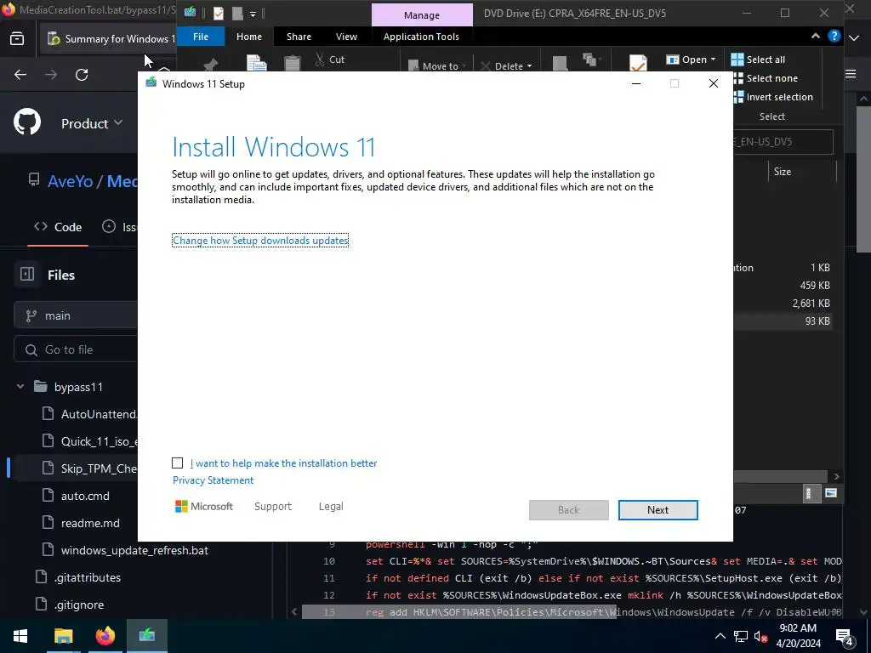
Task: Click the code pane horizontal scrollbar thumb
Action: coord(458,612)
